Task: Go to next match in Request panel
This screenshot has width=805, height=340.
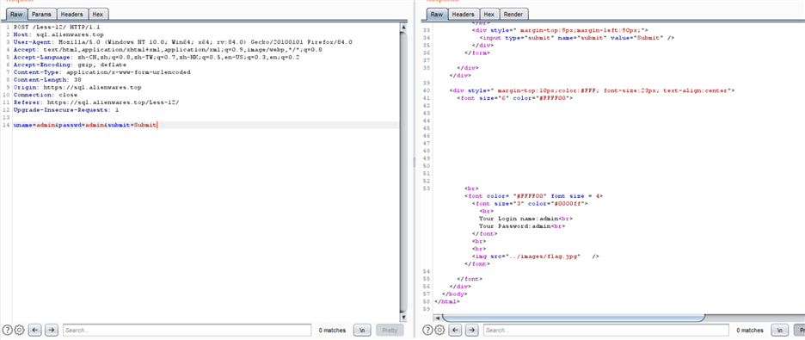Action: [x=51, y=331]
